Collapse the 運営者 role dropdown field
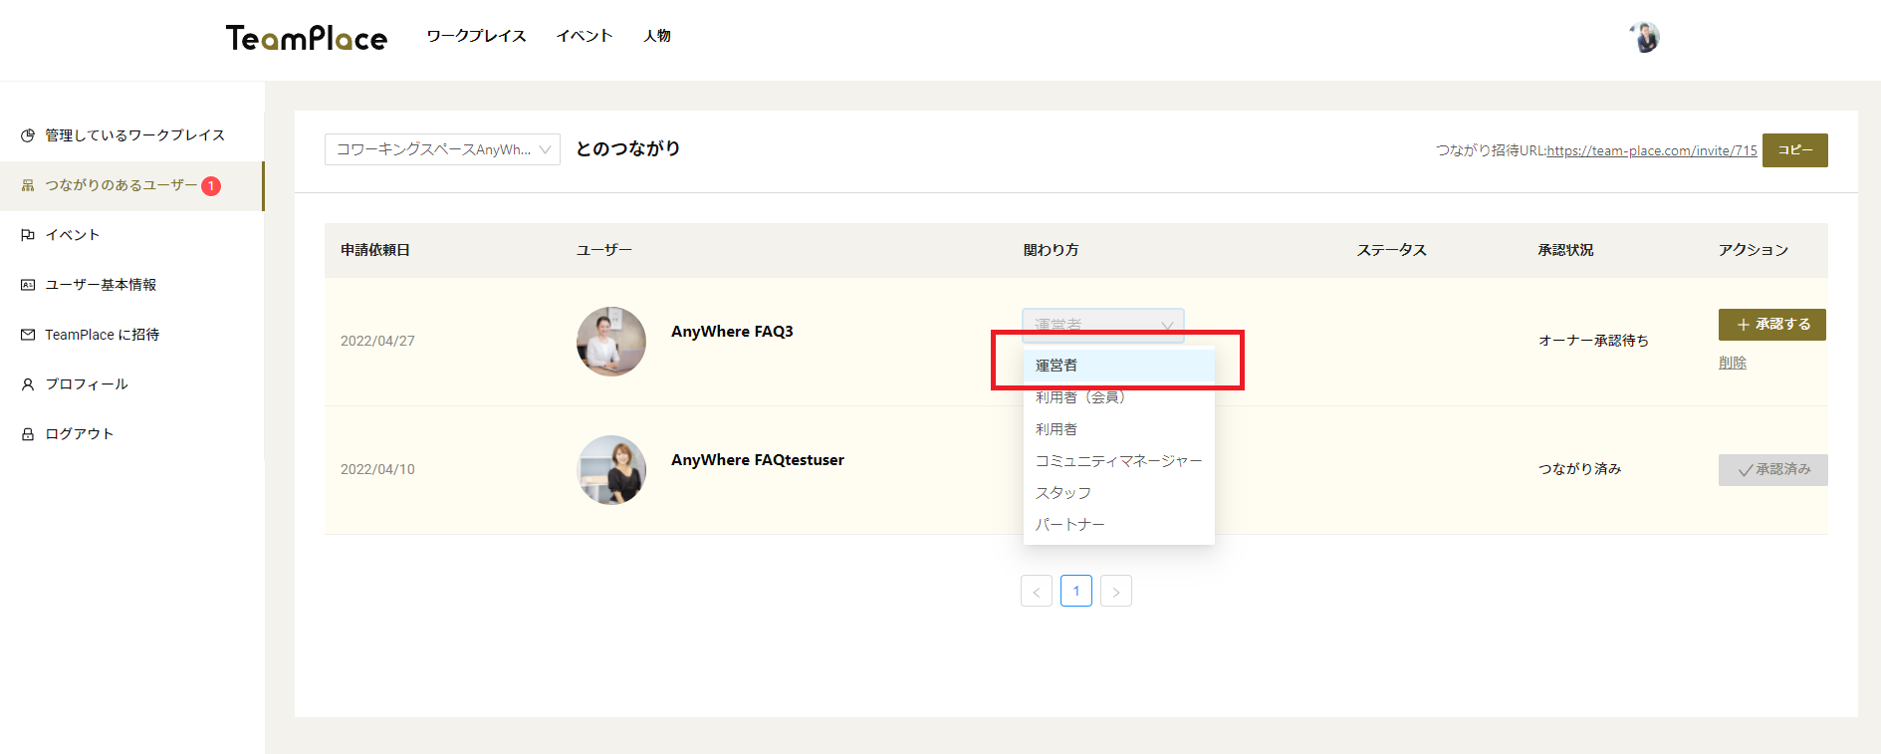Image resolution: width=1881 pixels, height=754 pixels. tap(1102, 325)
